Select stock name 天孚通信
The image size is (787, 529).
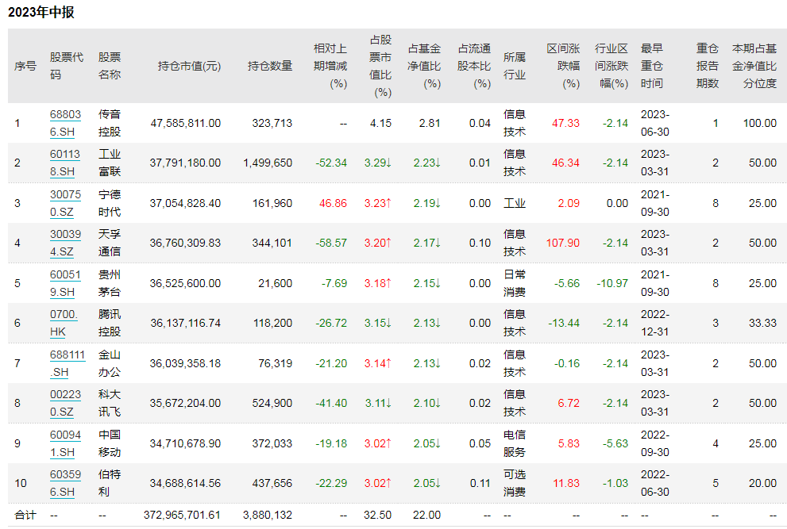coord(110,243)
